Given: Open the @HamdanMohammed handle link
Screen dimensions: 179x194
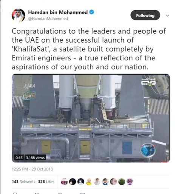Looking at the screenshot, I should click(x=48, y=18).
